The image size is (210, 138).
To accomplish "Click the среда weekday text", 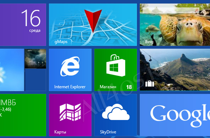I will pyautogui.click(x=35, y=30).
